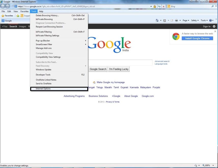218x168 pixels.
Task: Click the Print icon
Action: (176, 20)
